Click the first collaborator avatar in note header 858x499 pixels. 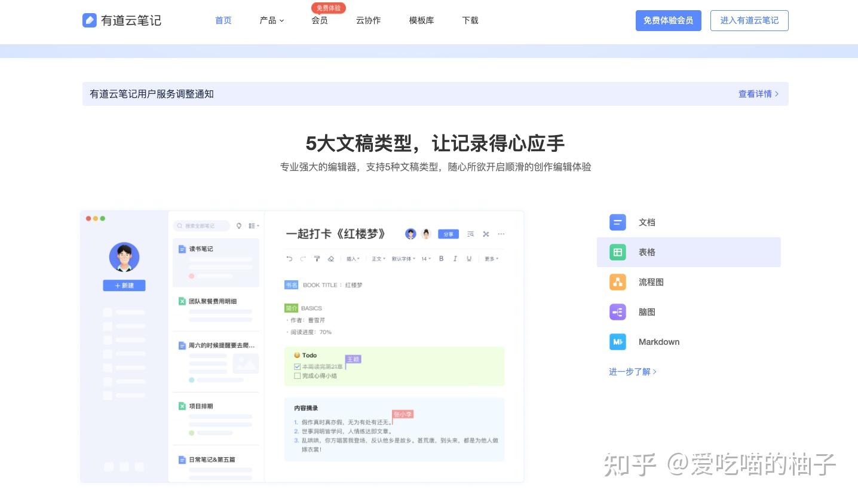(410, 234)
